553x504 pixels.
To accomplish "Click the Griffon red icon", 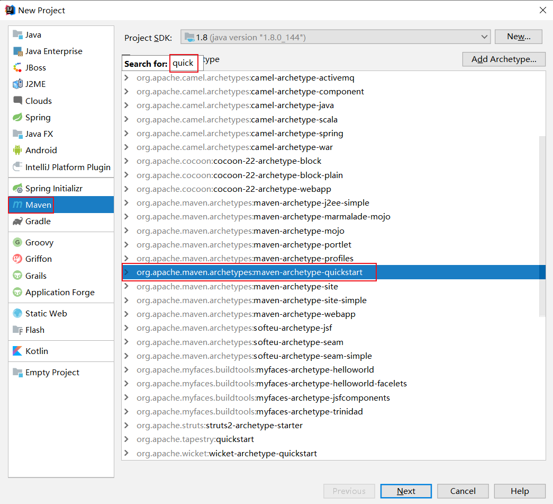I will point(17,259).
